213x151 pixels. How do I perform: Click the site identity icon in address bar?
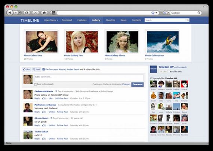pos(54,13)
